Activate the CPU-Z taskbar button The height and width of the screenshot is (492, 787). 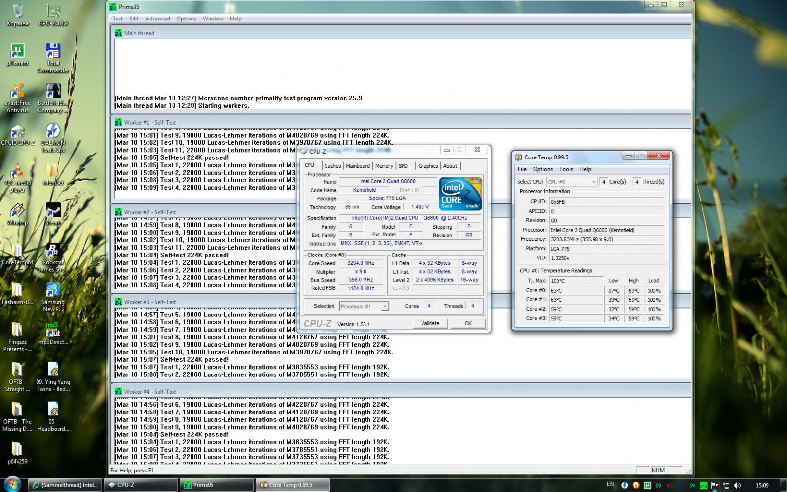[x=141, y=485]
